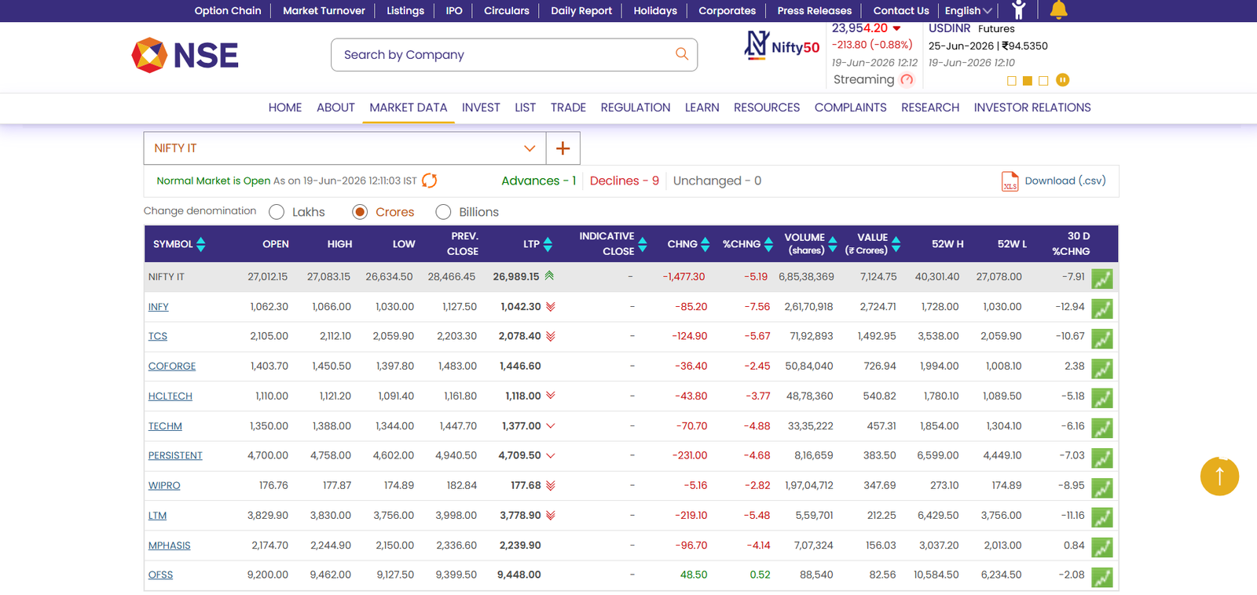Open the chart icon for INFY row
The width and height of the screenshot is (1257, 595).
1102,308
